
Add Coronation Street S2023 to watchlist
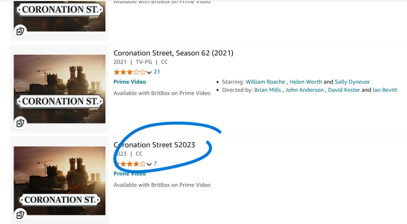(20, 214)
